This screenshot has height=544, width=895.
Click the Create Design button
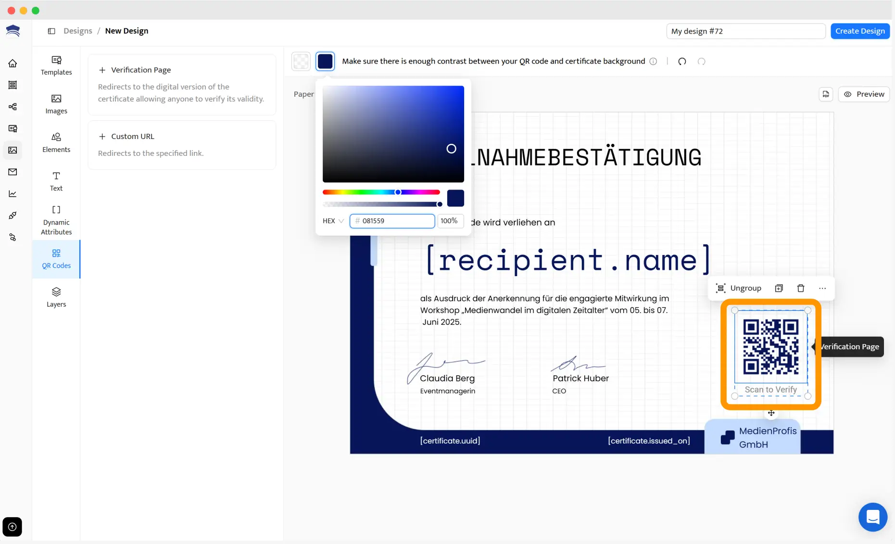pyautogui.click(x=860, y=31)
